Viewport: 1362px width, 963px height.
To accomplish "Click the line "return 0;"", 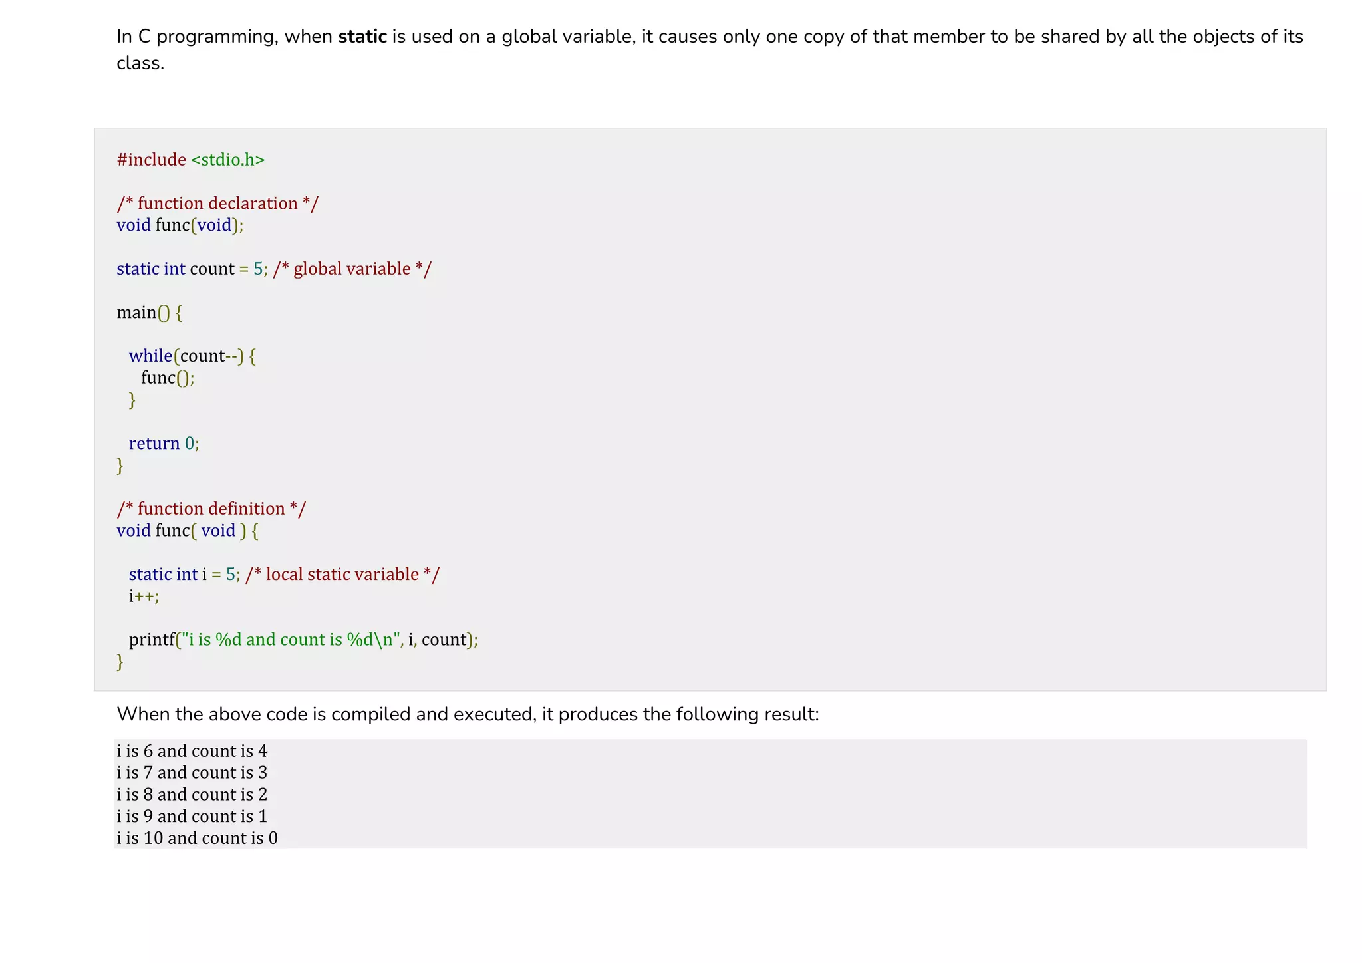I will (x=164, y=444).
